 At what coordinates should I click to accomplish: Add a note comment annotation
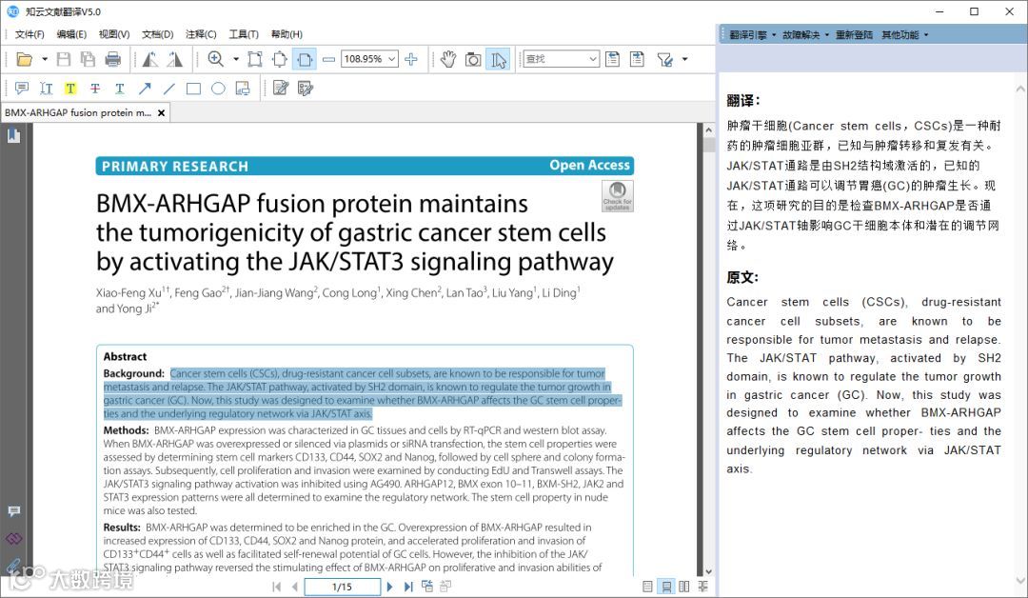point(22,88)
